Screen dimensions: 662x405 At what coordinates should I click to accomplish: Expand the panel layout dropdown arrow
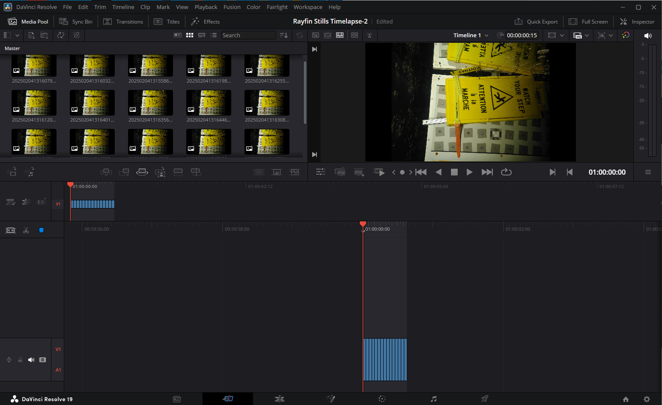pos(17,35)
